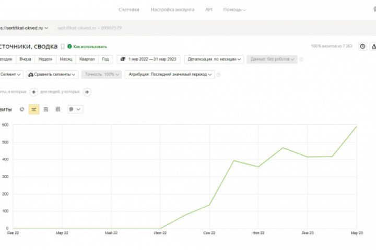Click the Сравнить сегменты scales icon
376x250 pixels.
(31, 74)
